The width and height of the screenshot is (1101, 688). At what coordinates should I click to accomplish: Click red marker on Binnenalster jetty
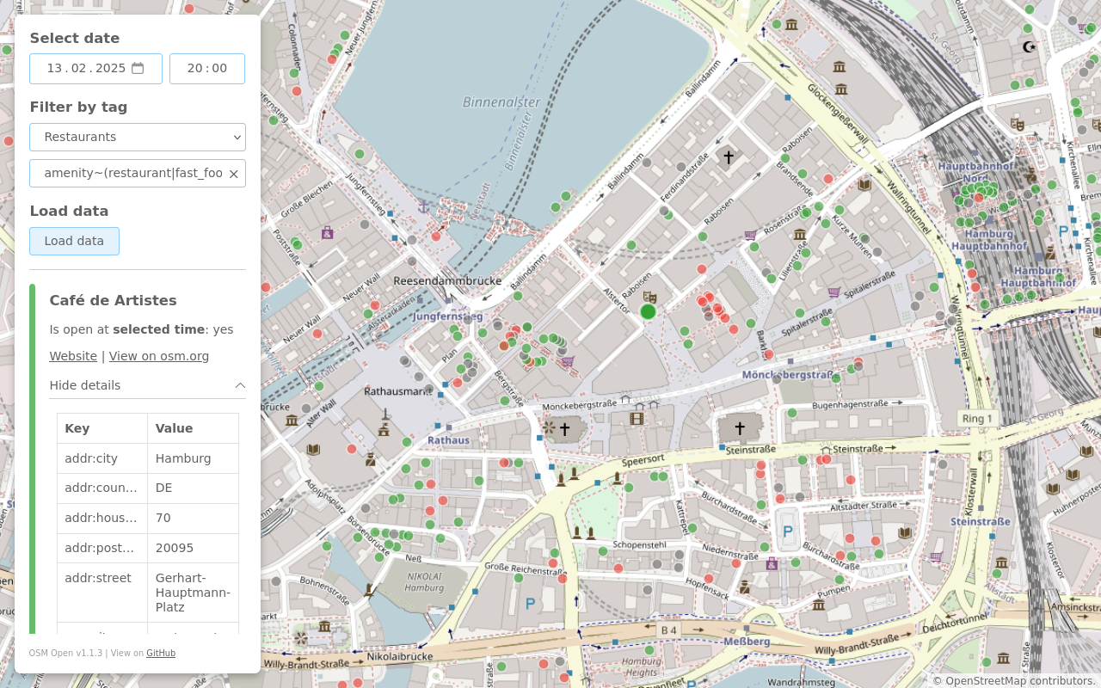pyautogui.click(x=436, y=236)
